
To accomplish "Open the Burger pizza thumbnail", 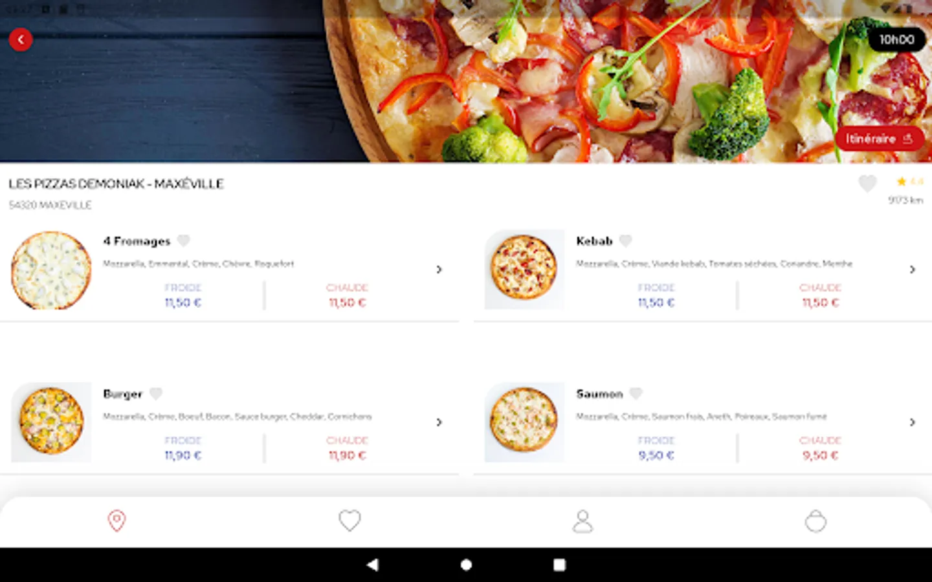I will pyautogui.click(x=52, y=422).
